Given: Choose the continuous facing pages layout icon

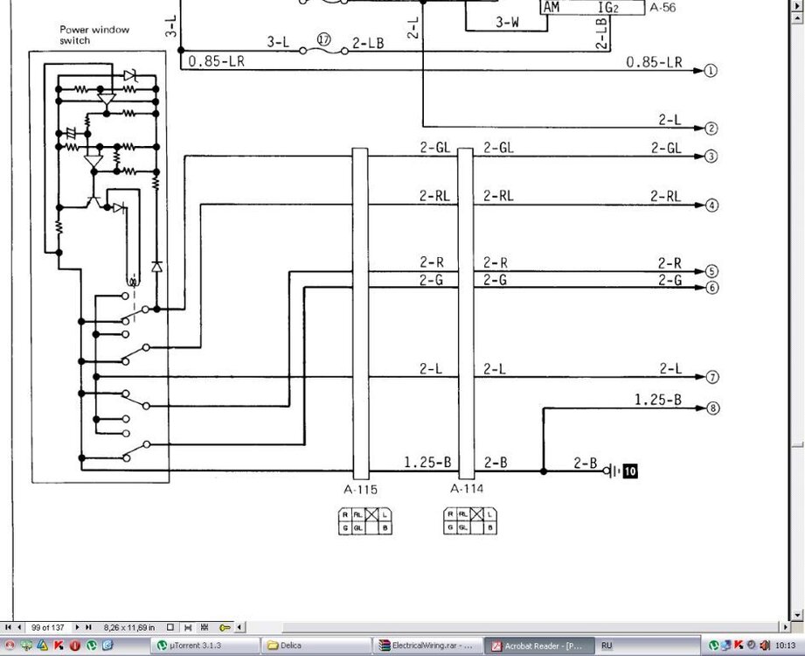Looking at the screenshot, I should coord(205,627).
